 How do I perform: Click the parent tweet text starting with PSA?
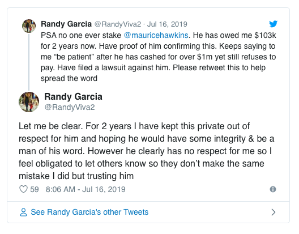coord(158,57)
